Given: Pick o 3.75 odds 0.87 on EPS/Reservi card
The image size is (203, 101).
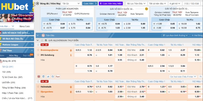Looking at the screenshot, I should (80, 24).
